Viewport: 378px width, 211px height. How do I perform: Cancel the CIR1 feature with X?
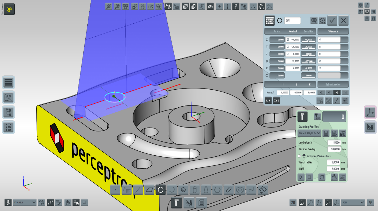[343, 21]
